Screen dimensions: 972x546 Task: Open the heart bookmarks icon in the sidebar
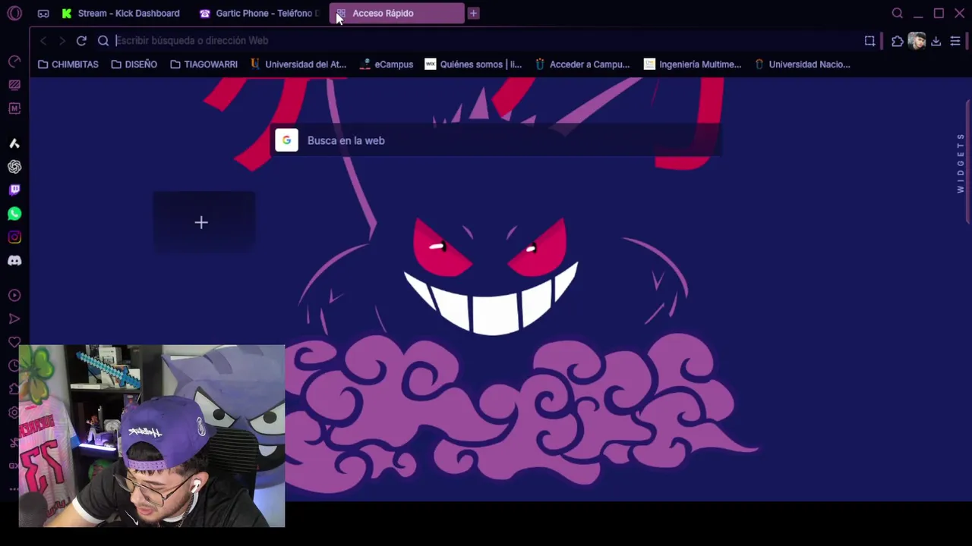(x=14, y=342)
